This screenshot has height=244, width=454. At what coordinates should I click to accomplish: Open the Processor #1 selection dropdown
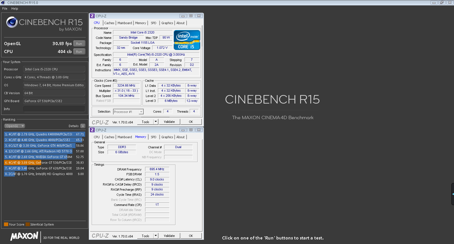click(128, 112)
